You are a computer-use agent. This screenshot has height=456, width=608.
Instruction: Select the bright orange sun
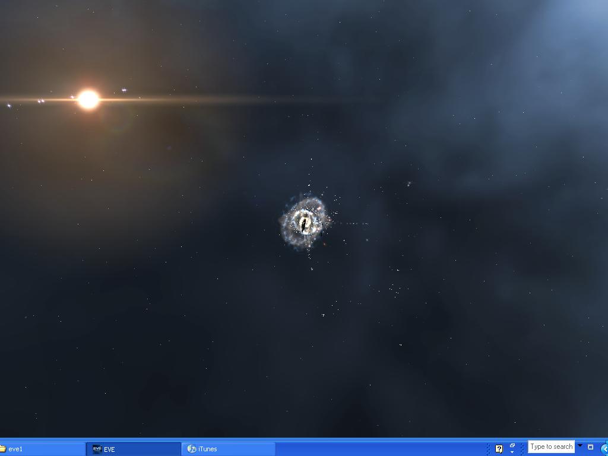point(88,100)
